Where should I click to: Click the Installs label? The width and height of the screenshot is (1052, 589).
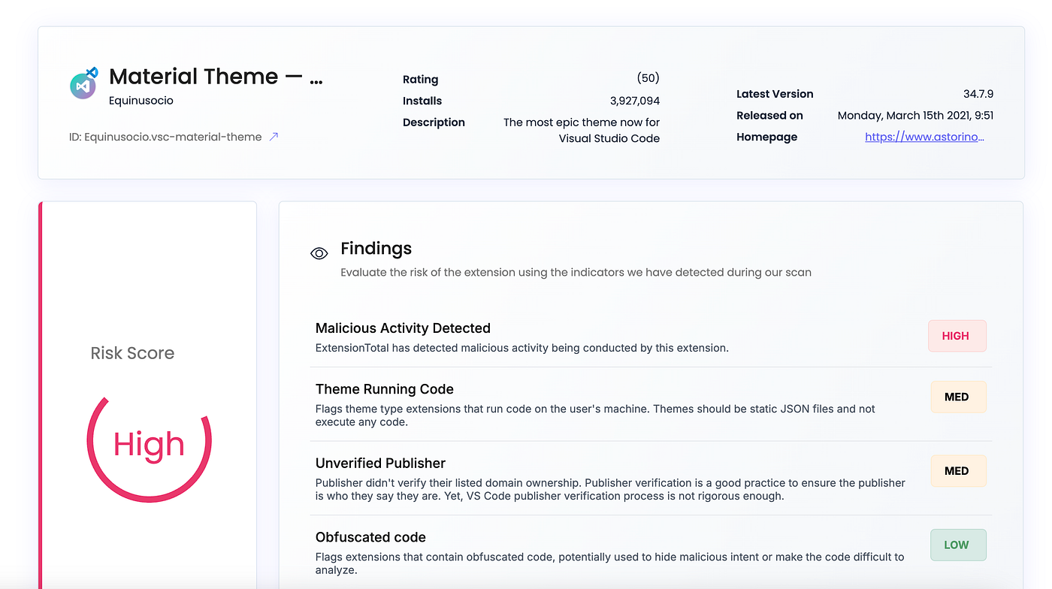(422, 101)
